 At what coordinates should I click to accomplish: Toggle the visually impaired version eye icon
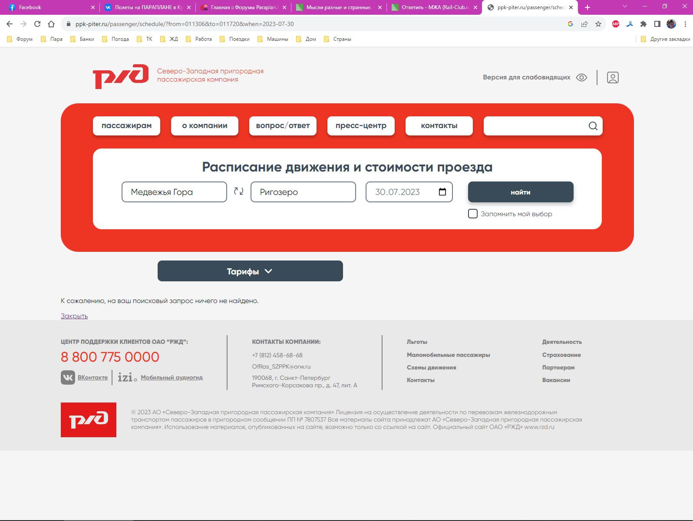tap(581, 77)
